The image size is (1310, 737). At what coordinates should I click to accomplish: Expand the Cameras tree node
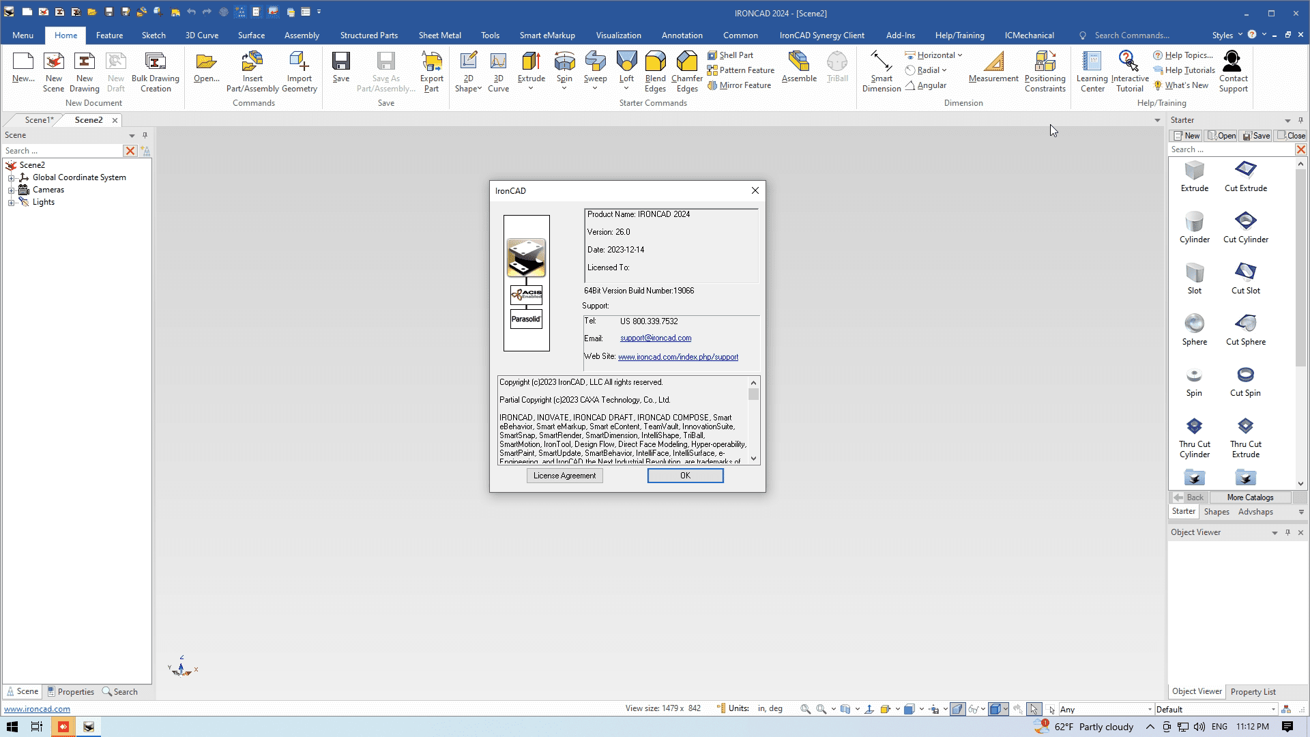point(11,190)
